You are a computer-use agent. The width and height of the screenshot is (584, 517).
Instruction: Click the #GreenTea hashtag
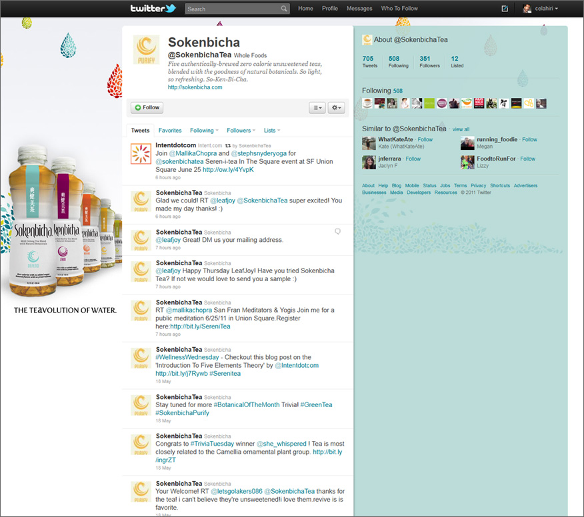[x=316, y=404]
